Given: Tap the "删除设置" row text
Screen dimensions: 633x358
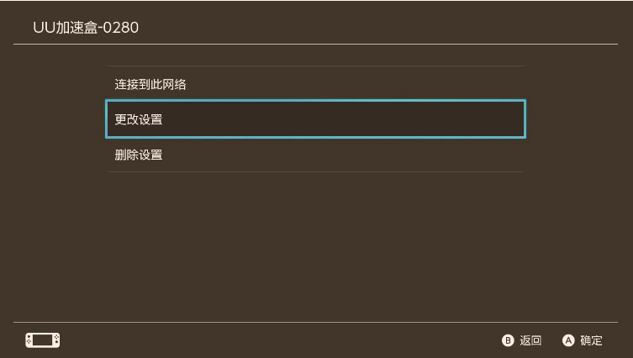Looking at the screenshot, I should [139, 155].
